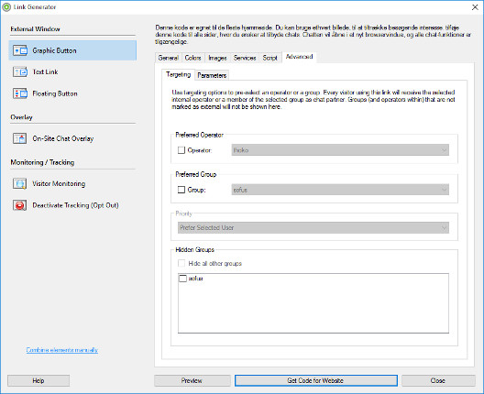Enable the preferred Operator checkbox
Viewport: 484px width, 394px height.
(181, 150)
